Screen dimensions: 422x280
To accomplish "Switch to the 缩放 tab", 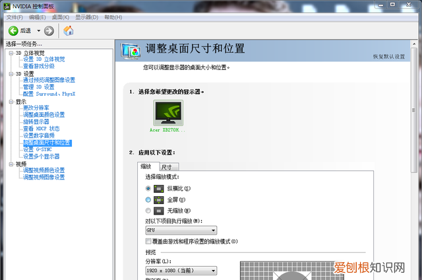I will click(148, 166).
